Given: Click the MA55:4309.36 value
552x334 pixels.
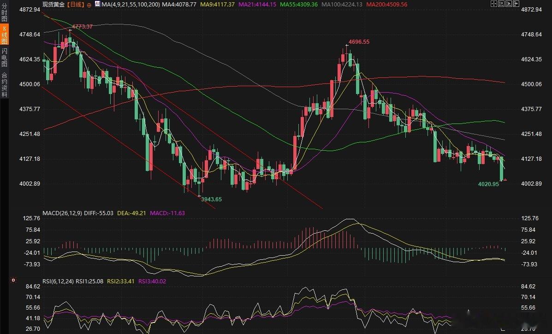Looking at the screenshot, I should 299,5.
